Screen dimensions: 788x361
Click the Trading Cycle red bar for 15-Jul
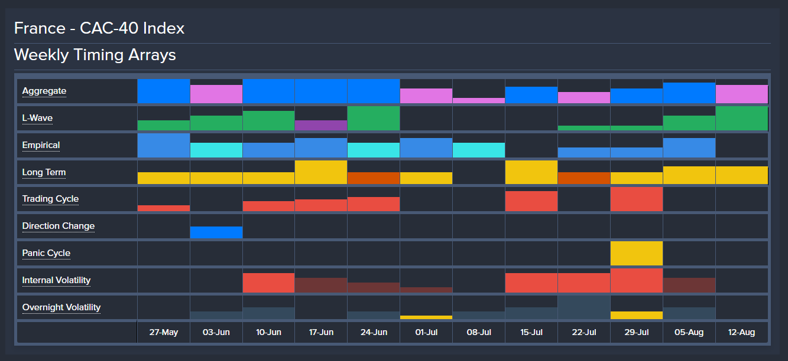coord(531,201)
